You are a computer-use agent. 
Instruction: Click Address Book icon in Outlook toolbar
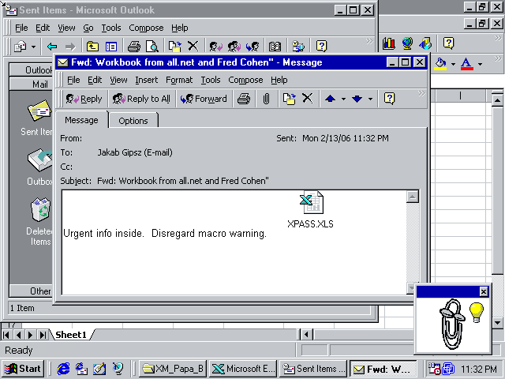click(275, 47)
